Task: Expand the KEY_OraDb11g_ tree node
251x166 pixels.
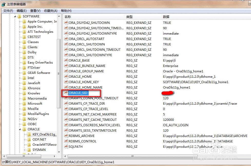Action: click(25, 134)
